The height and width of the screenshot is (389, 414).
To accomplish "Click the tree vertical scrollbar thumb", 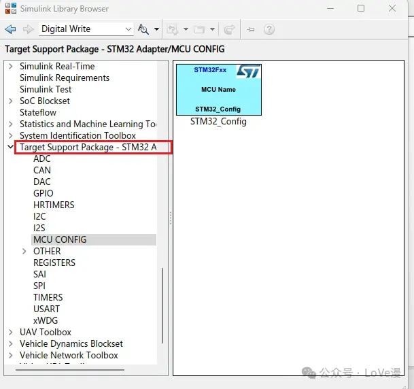I will coord(162,305).
